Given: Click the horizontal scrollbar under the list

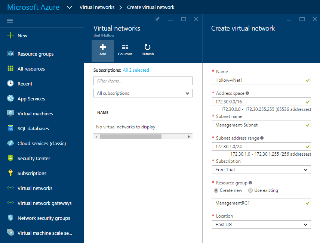Looking at the screenshot, I should click(130, 137).
